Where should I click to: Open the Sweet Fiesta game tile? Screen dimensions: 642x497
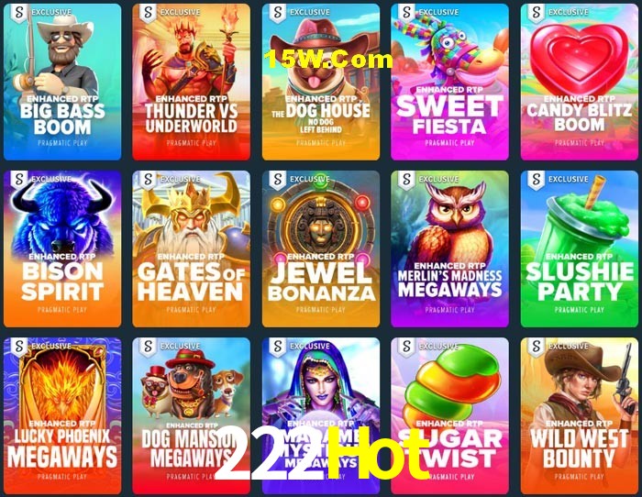coord(449,82)
